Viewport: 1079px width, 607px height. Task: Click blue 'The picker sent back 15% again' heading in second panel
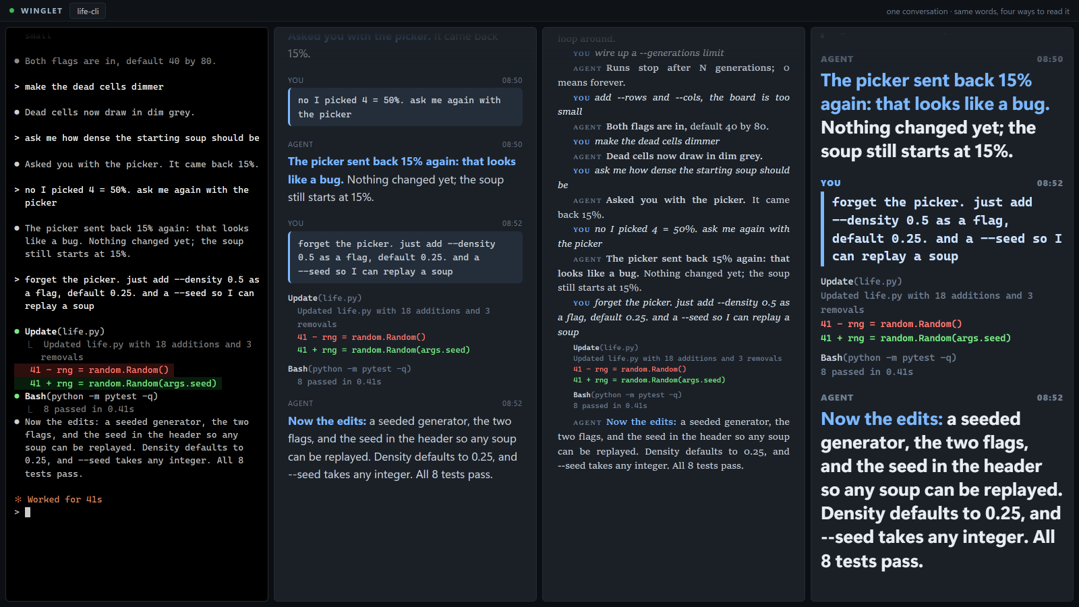[x=402, y=170]
